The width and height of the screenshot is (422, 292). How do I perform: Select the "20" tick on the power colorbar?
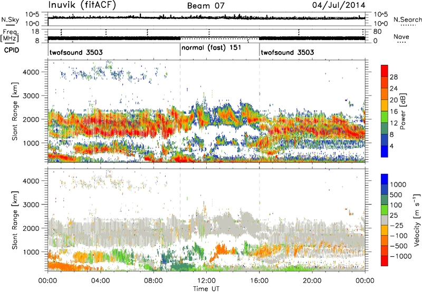coord(394,100)
